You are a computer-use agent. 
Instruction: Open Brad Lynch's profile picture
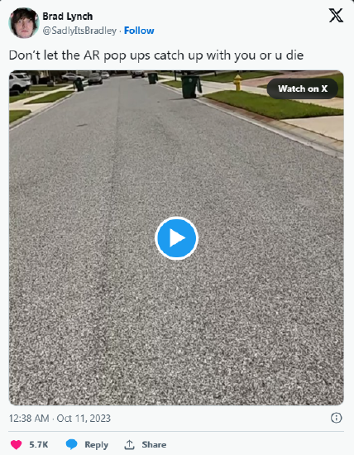click(24, 23)
